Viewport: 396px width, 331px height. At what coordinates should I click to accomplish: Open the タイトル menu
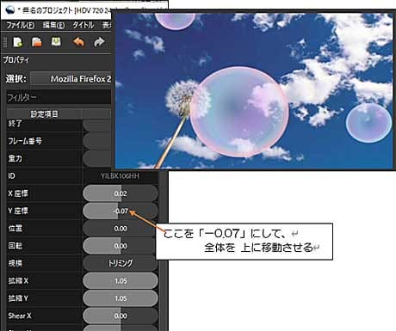[84, 25]
